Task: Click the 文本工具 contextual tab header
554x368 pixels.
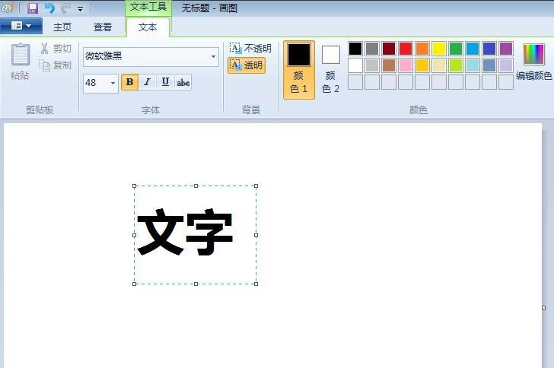Action: [148, 8]
